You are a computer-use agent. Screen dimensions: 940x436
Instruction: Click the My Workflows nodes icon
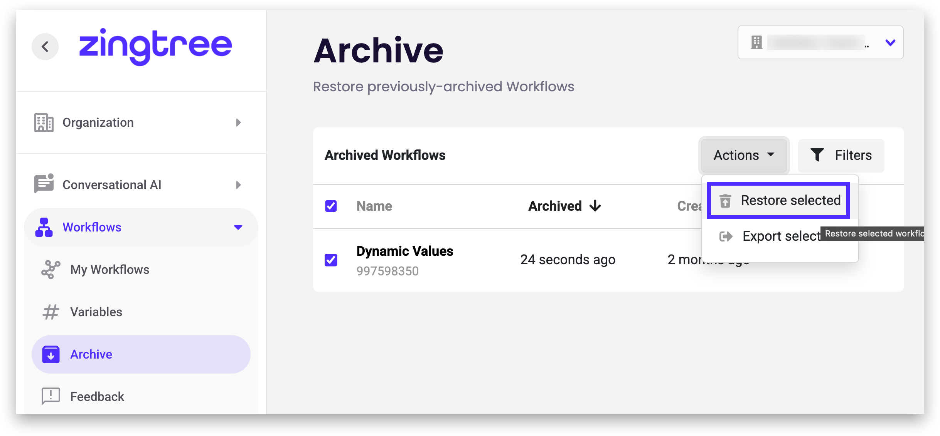click(x=51, y=270)
